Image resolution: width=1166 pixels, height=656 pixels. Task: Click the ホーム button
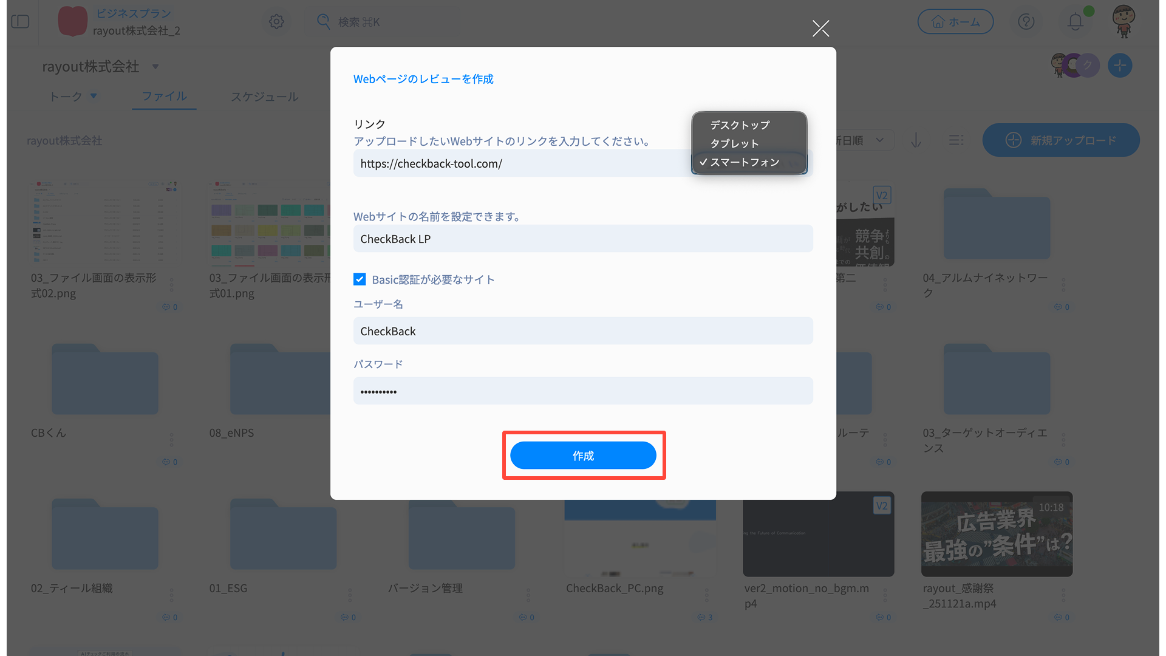[x=955, y=22]
